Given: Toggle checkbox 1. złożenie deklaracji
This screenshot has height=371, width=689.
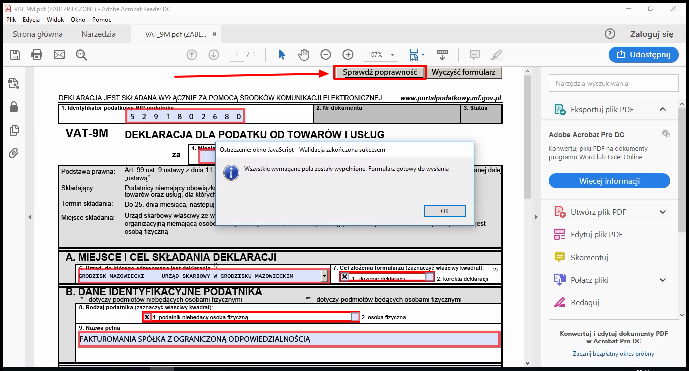Looking at the screenshot, I should pos(344,277).
